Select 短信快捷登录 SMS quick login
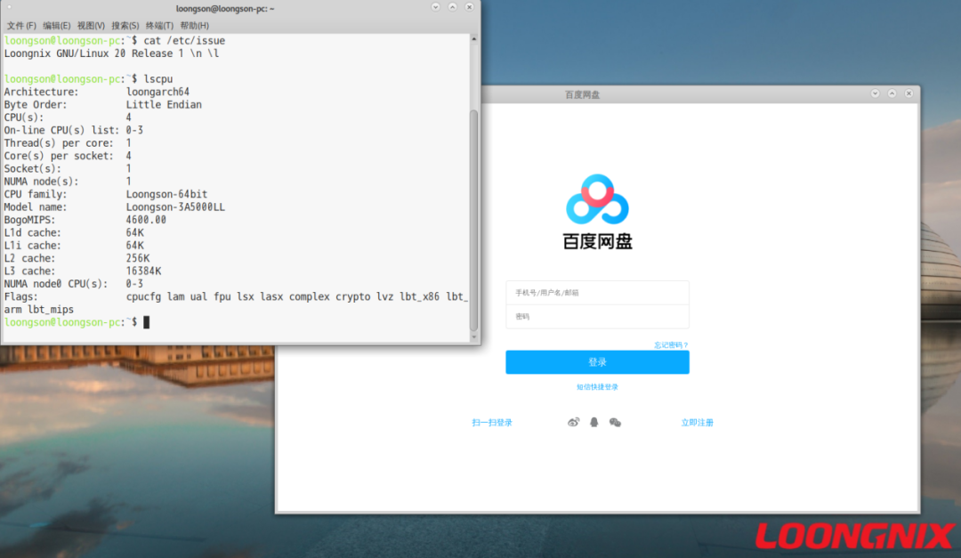 [x=597, y=386]
